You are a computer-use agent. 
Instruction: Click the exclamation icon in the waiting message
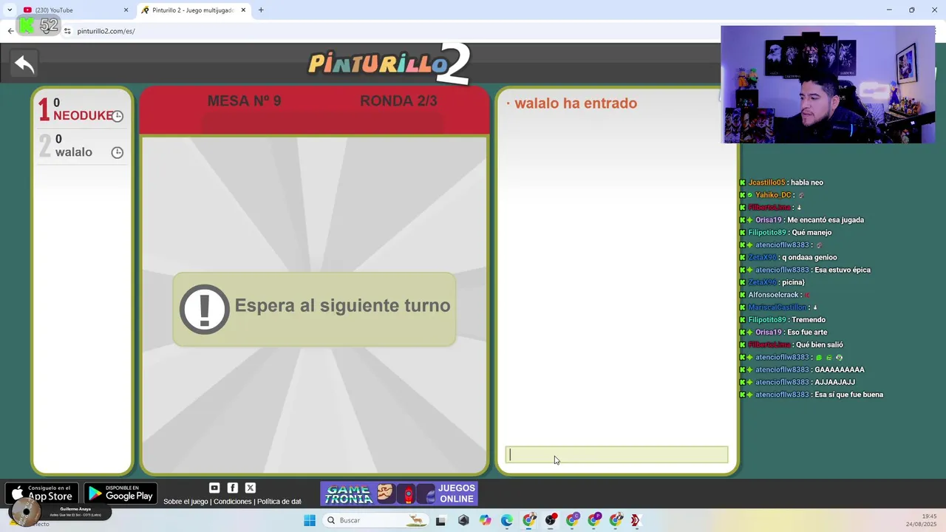pyautogui.click(x=205, y=309)
